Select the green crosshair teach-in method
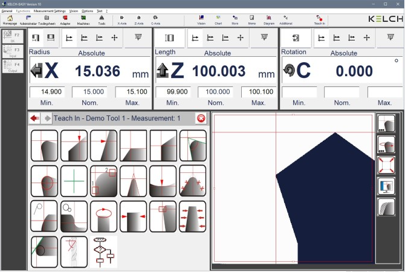Screen dimensions: 408x272 point(74,181)
